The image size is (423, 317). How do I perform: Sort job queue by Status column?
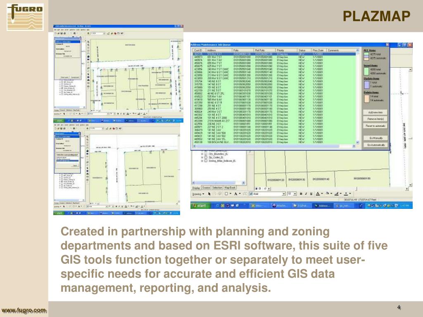(304, 50)
